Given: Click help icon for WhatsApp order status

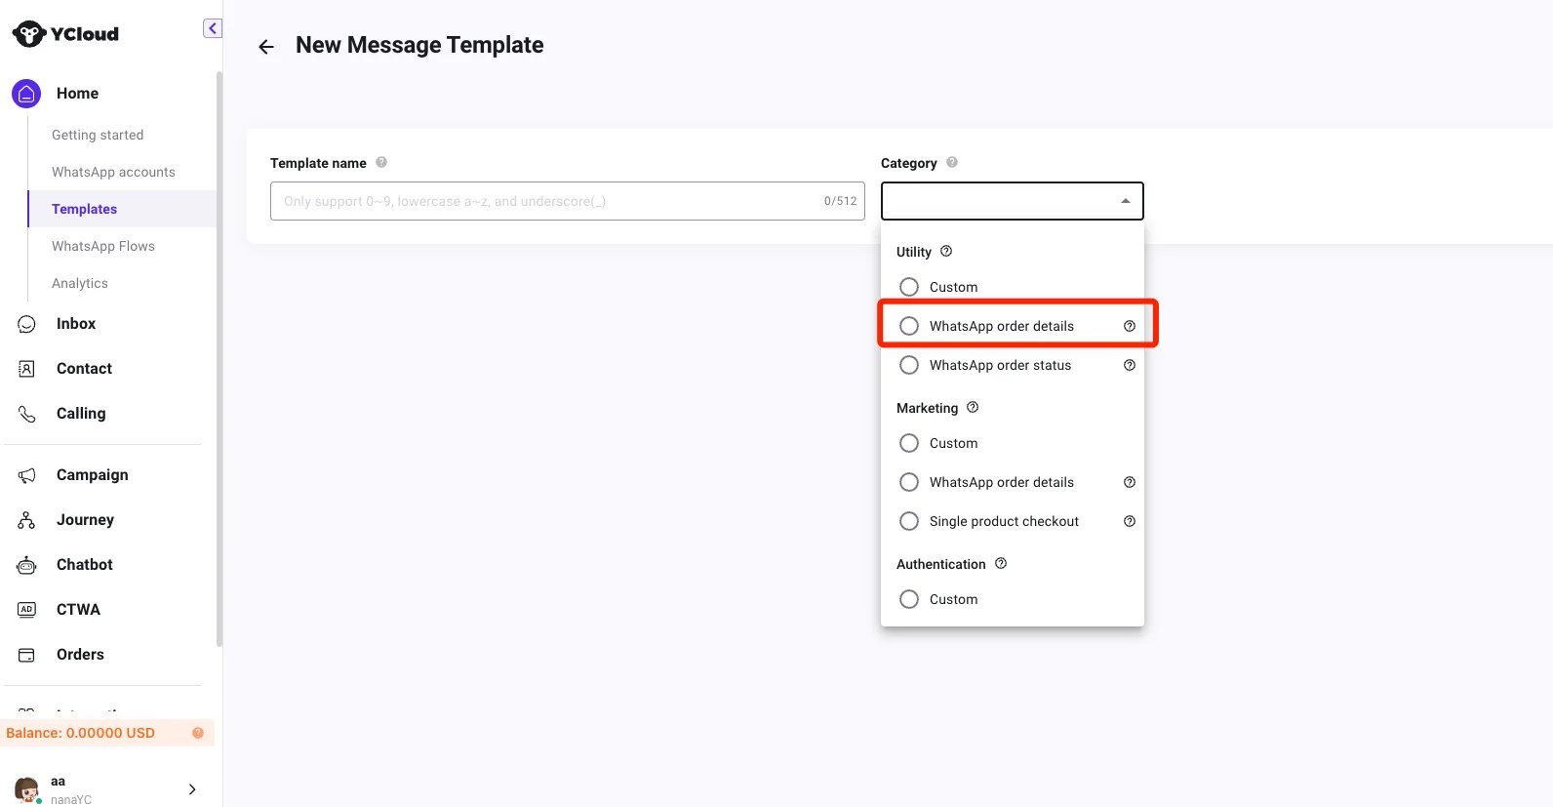Looking at the screenshot, I should 1130,365.
